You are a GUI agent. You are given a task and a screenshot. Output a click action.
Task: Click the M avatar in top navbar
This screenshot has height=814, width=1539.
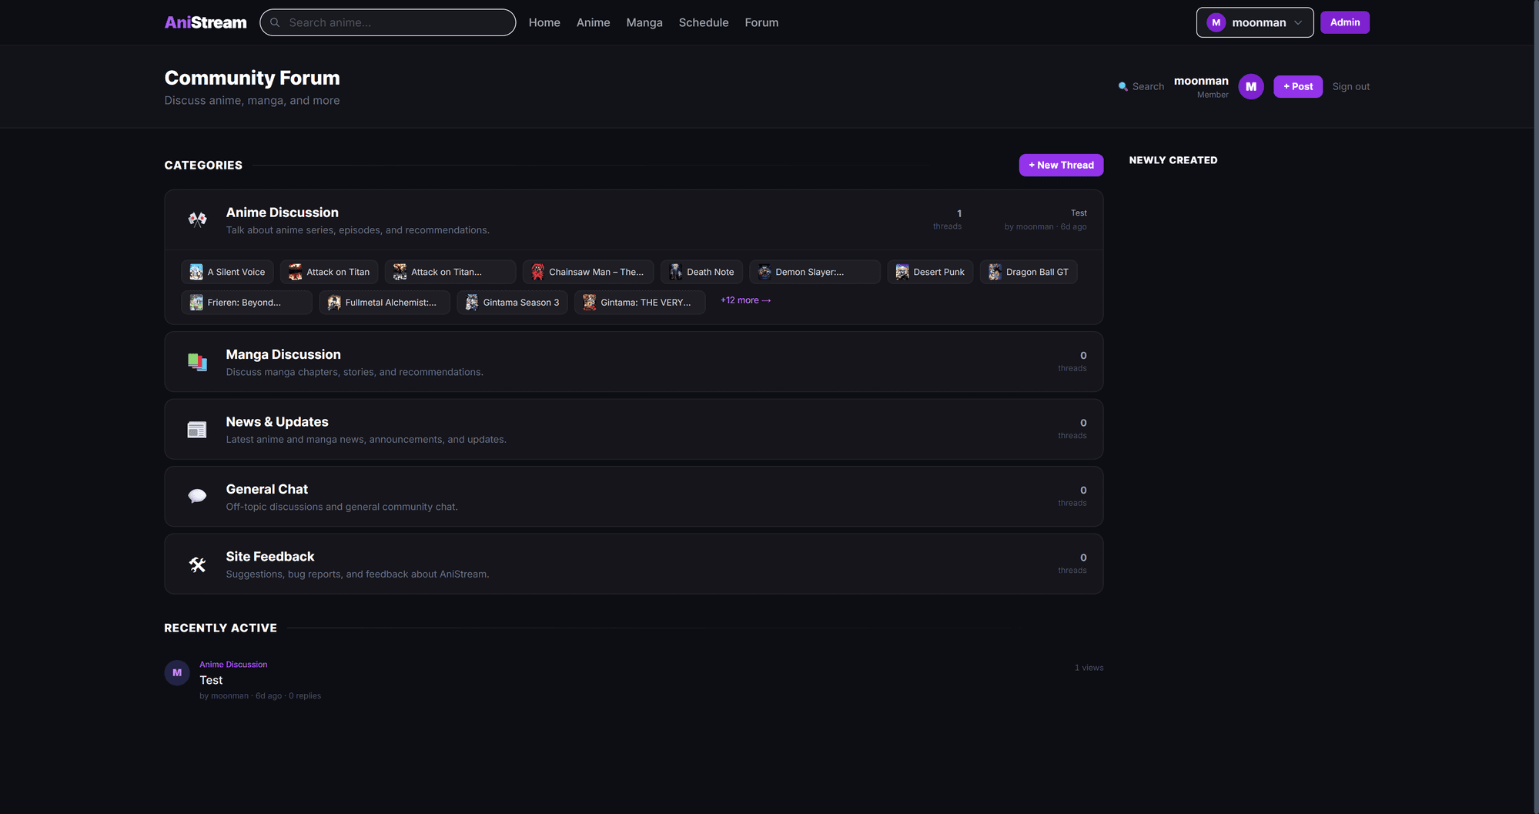point(1216,22)
